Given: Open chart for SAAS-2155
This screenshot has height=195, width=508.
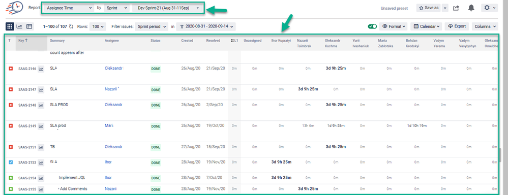Looking at the screenshot, I should point(41,189).
